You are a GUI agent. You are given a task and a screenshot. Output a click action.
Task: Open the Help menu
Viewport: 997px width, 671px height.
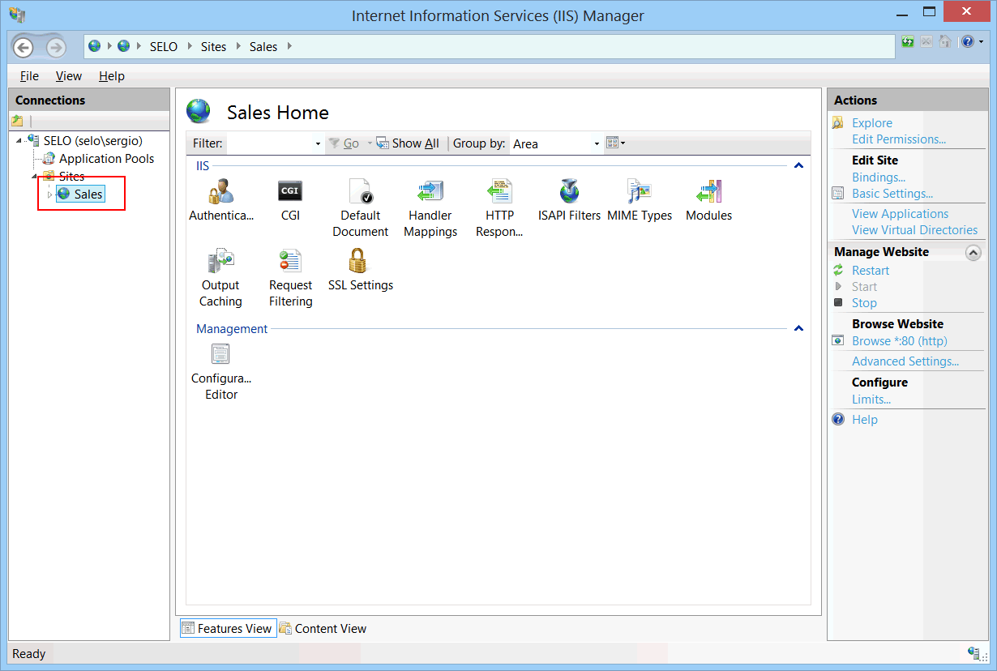point(112,76)
